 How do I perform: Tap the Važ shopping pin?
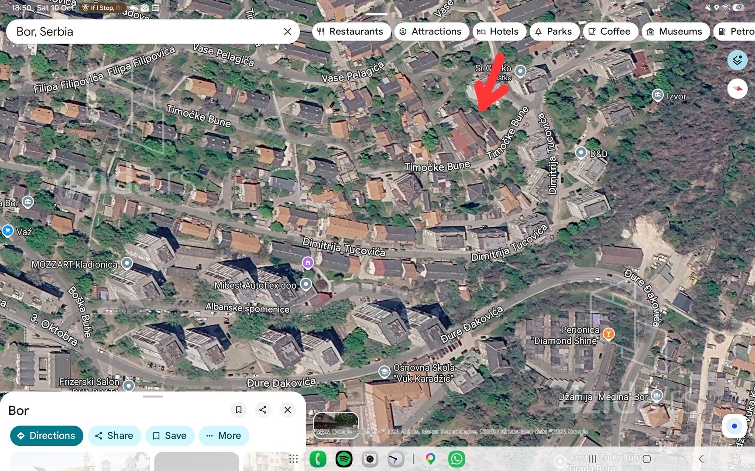coord(7,230)
